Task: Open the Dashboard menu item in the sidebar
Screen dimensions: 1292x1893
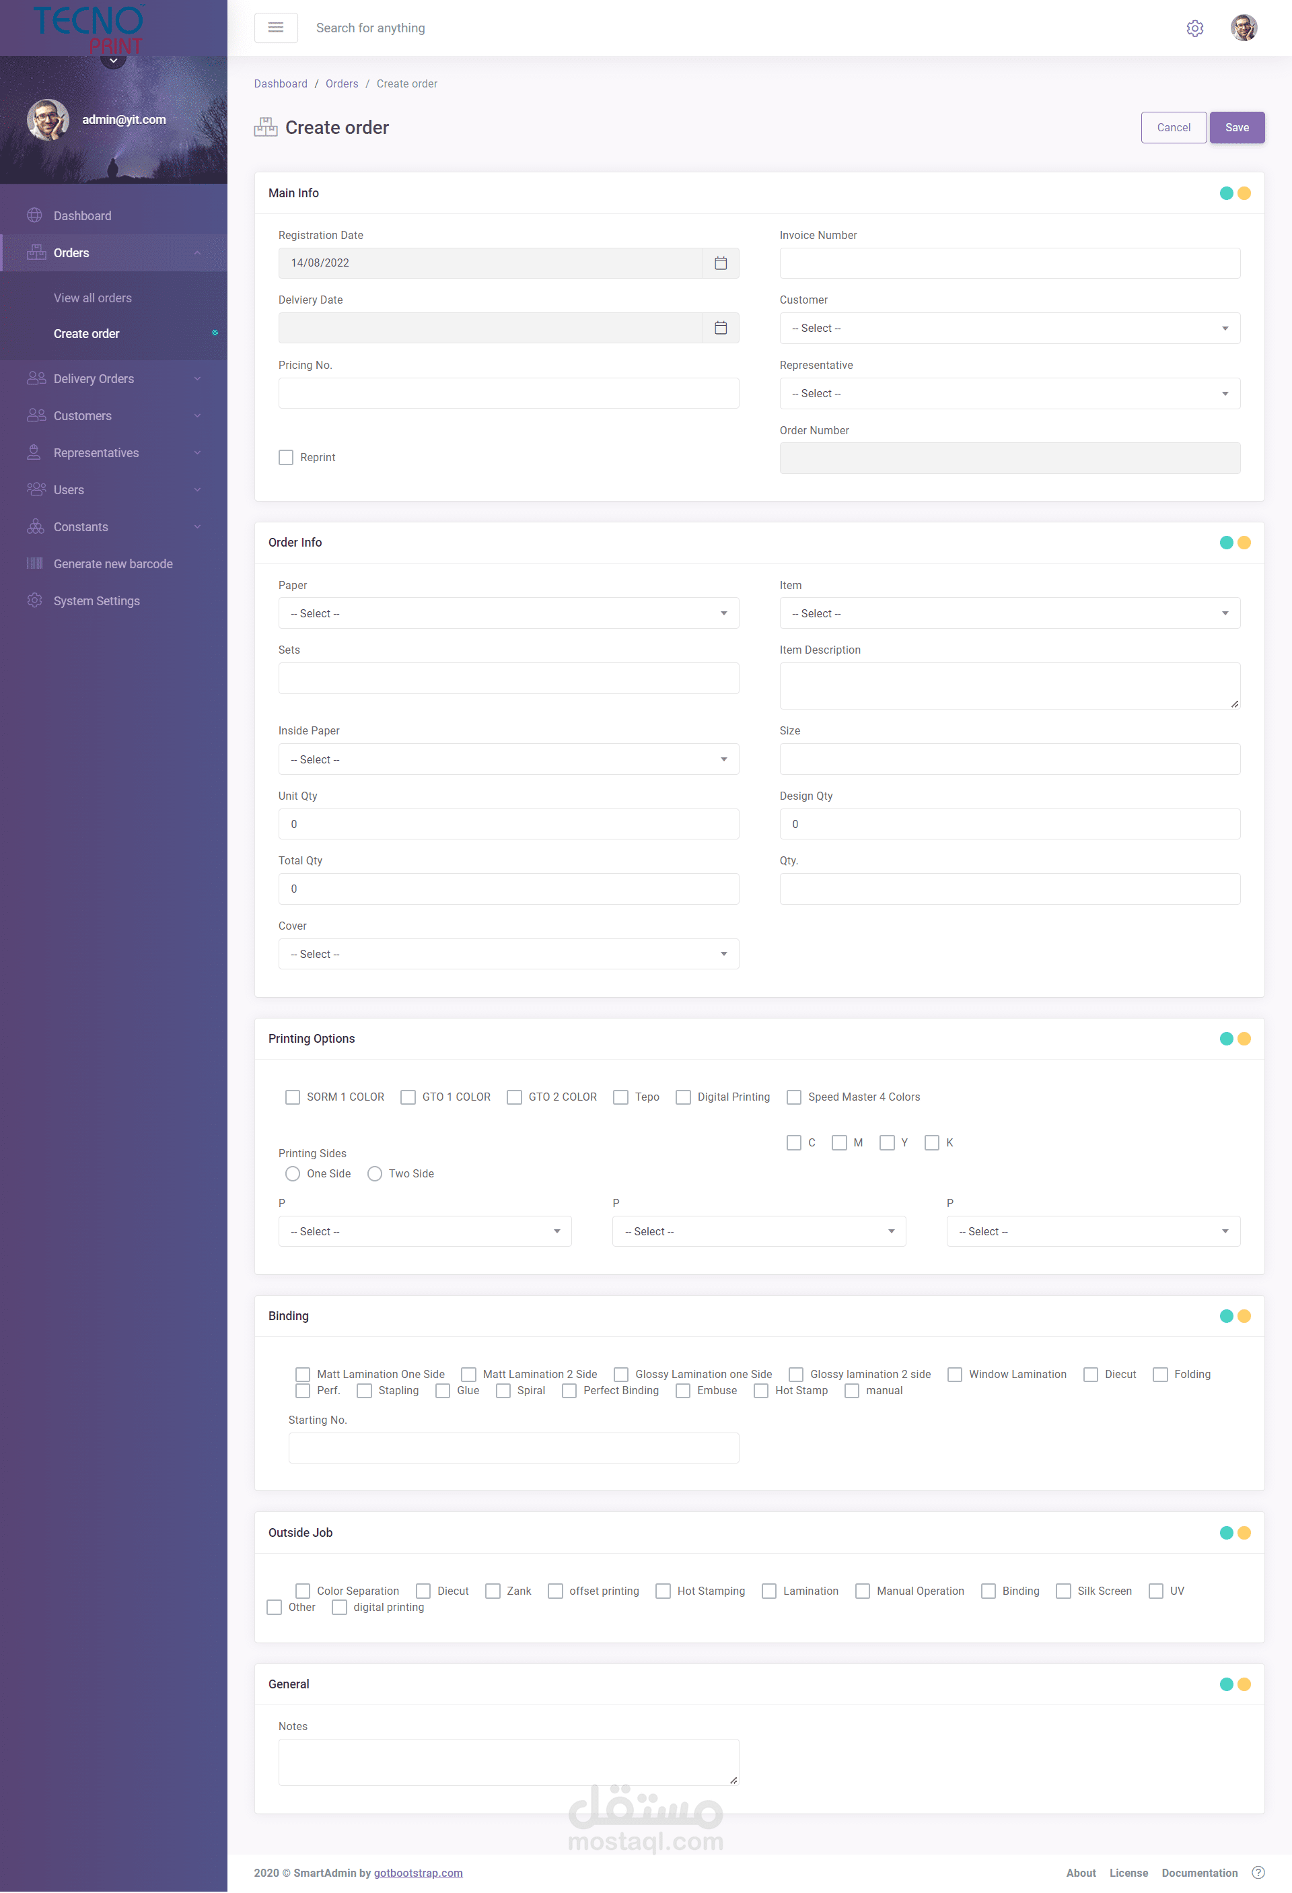Action: (82, 216)
